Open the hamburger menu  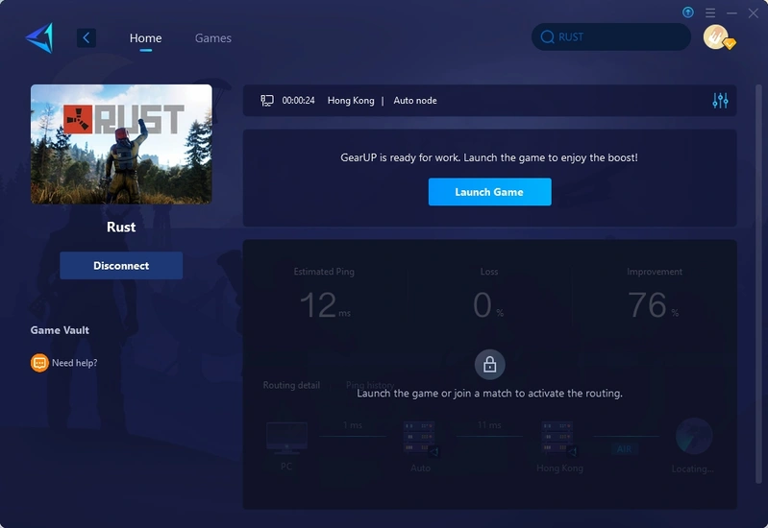coord(710,12)
